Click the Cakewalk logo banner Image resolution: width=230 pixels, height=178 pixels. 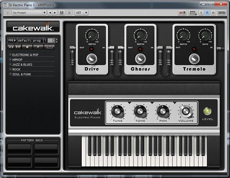[x=33, y=27]
